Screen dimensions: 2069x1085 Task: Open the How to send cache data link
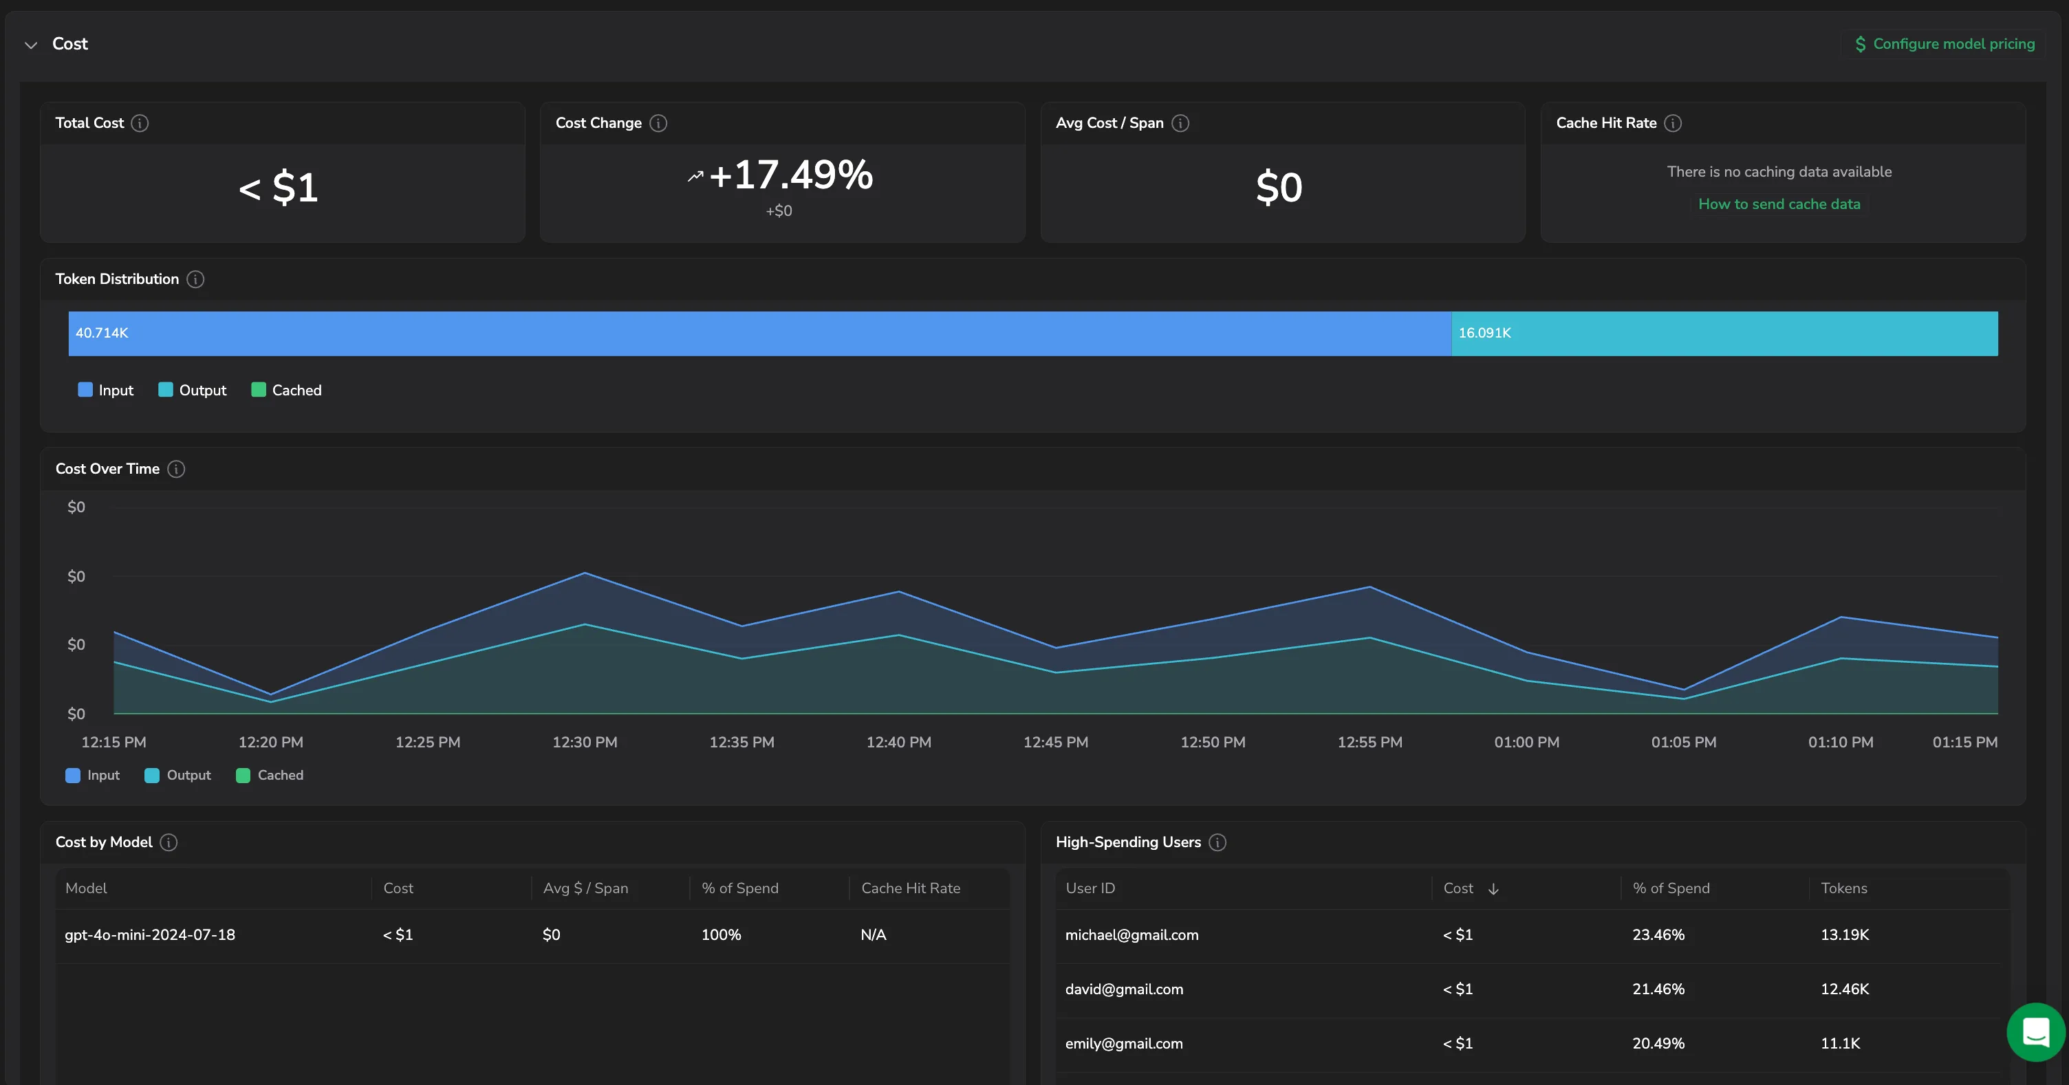click(1779, 204)
